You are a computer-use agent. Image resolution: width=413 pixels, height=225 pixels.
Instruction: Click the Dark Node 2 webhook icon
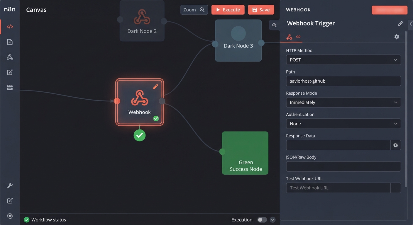pos(142,17)
